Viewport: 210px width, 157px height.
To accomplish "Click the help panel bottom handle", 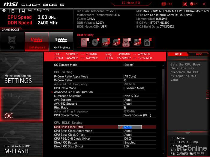I will pos(187,133).
